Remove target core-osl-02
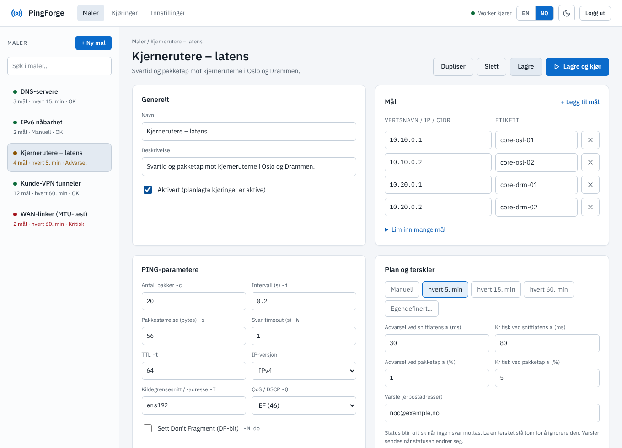This screenshot has height=448, width=622. pos(590,162)
